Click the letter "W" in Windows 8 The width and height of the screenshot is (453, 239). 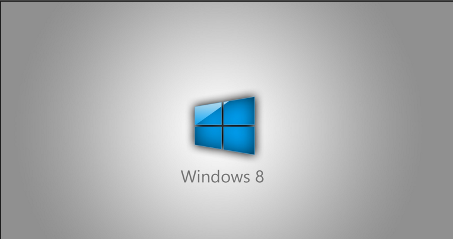click(x=187, y=177)
